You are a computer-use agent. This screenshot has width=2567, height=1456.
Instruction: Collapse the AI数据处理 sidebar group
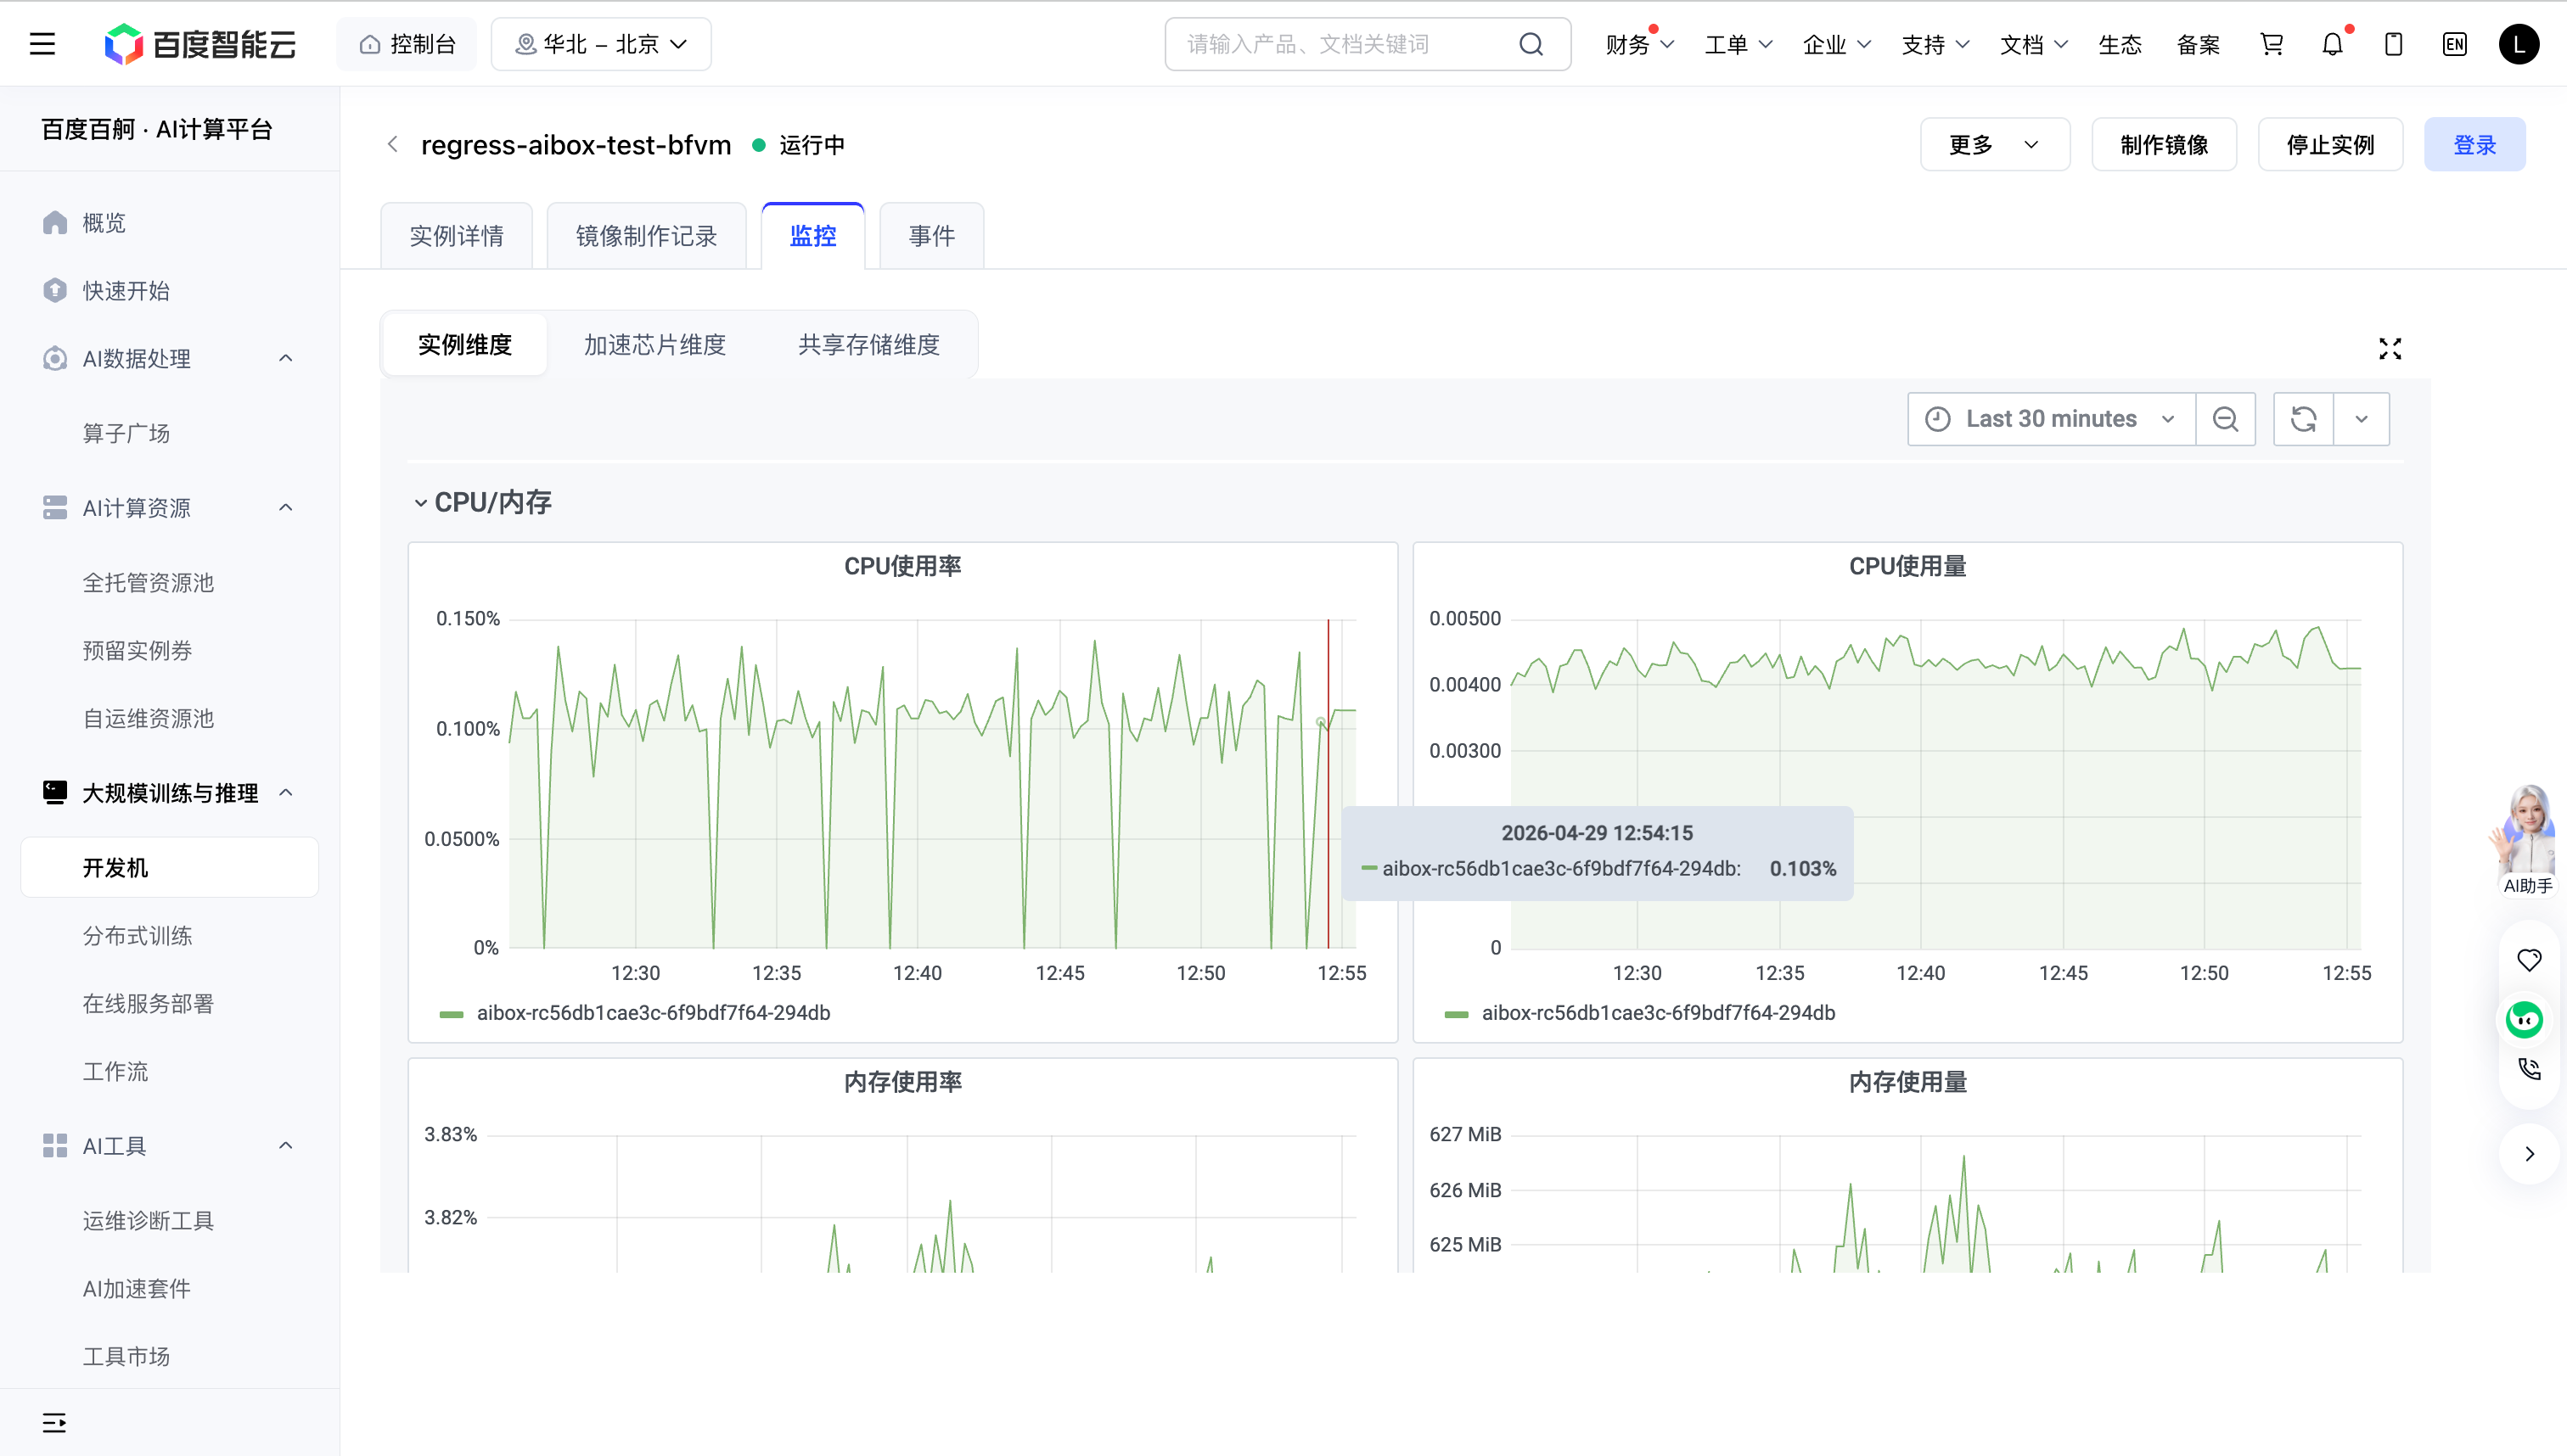click(286, 358)
